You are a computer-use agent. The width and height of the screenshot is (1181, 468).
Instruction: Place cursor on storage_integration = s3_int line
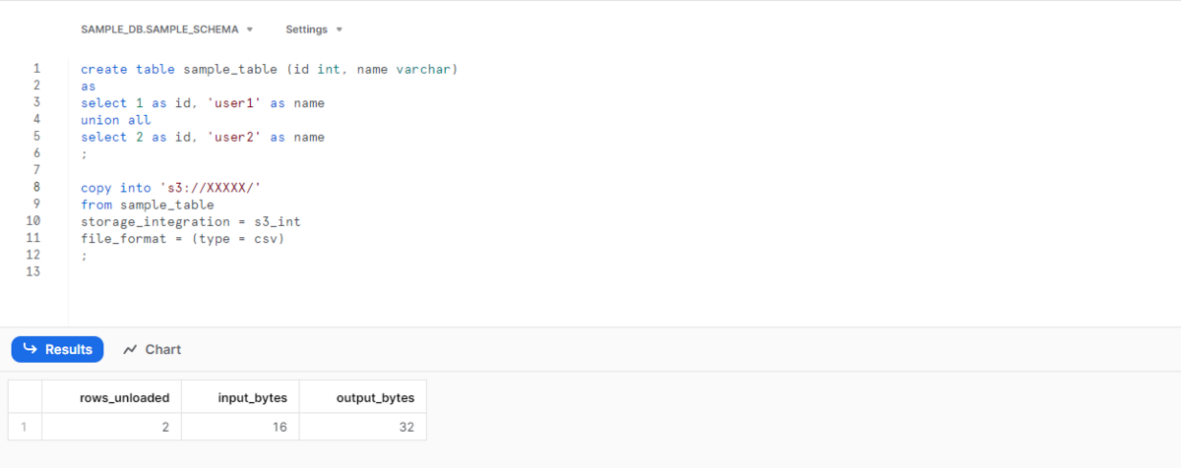[191, 221]
